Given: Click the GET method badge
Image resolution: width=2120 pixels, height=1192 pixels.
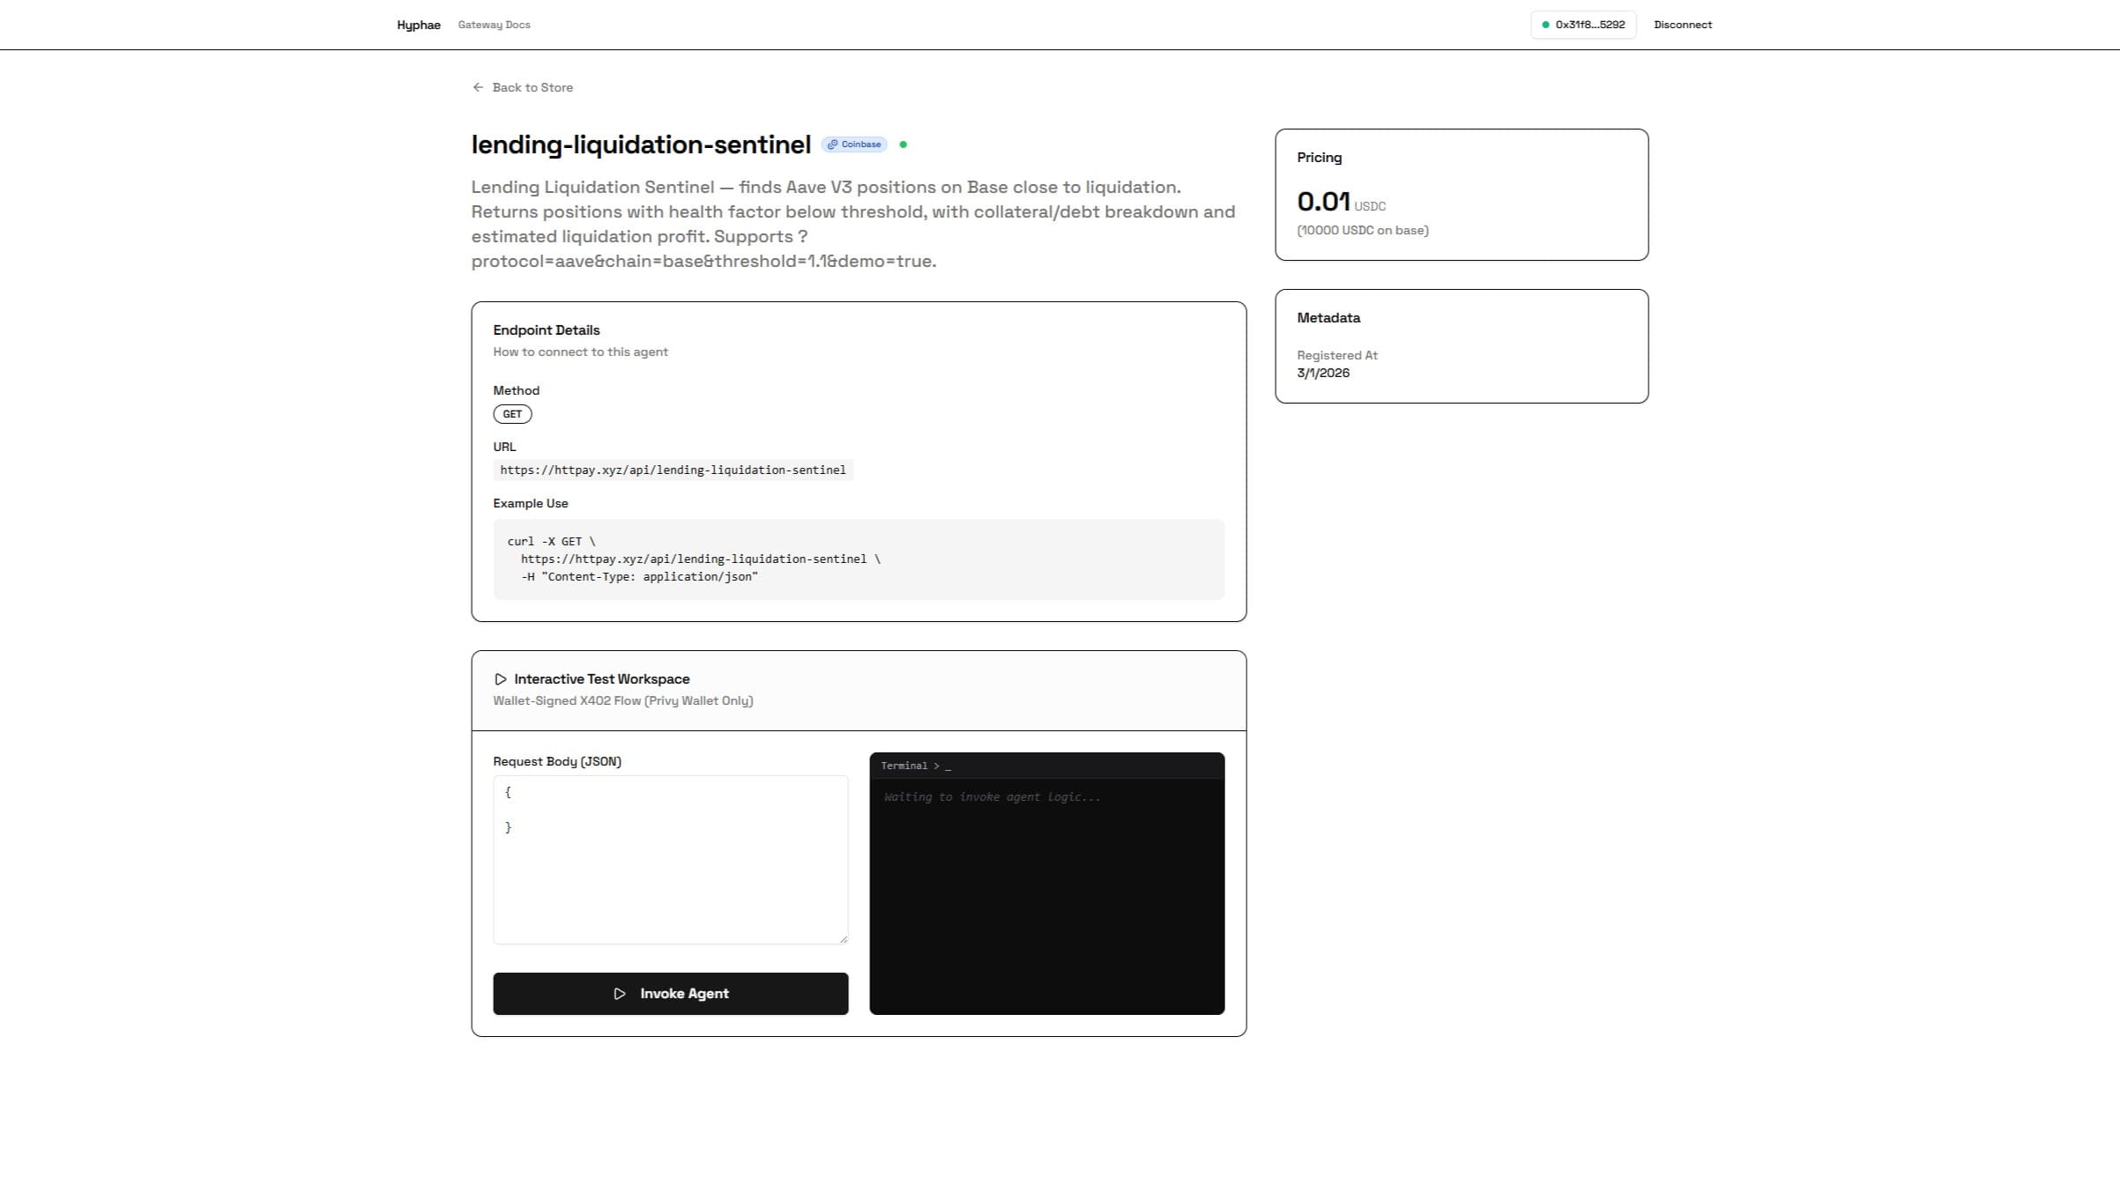Looking at the screenshot, I should tap(512, 414).
